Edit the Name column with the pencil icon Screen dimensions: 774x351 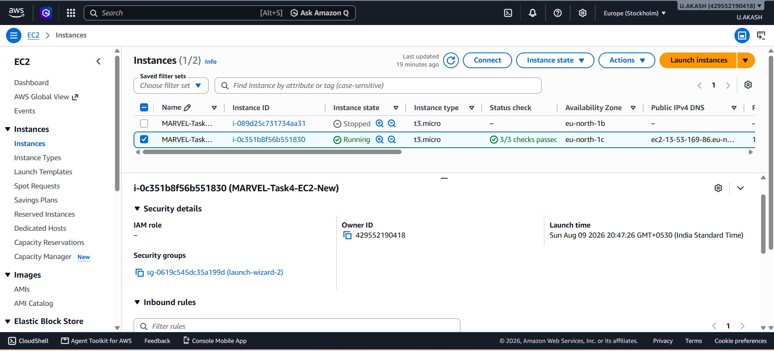coord(187,108)
